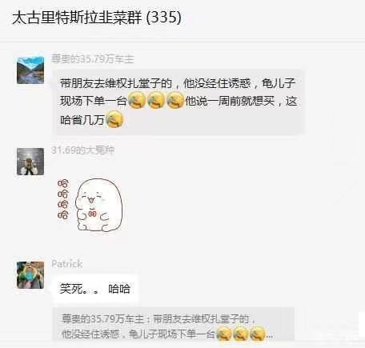Select Patrick's message 笑死。。哈哈
The width and height of the screenshot is (365, 348).
tap(95, 289)
